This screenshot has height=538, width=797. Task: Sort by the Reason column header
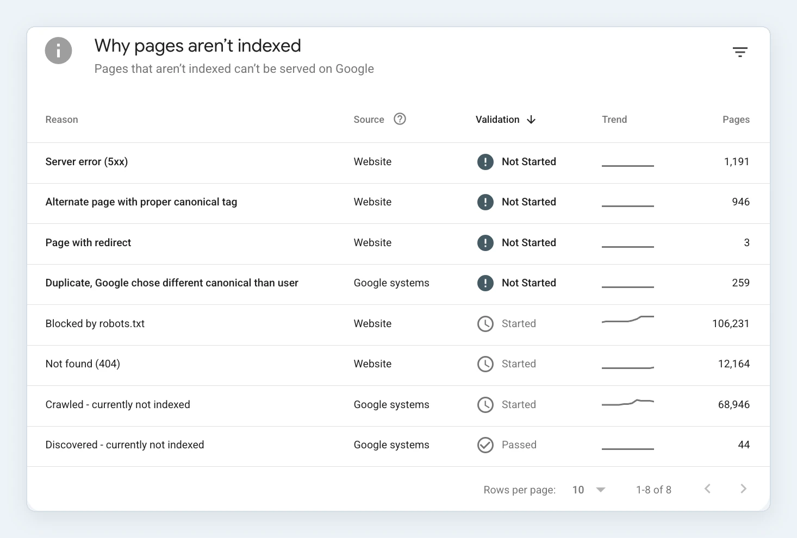pyautogui.click(x=61, y=120)
